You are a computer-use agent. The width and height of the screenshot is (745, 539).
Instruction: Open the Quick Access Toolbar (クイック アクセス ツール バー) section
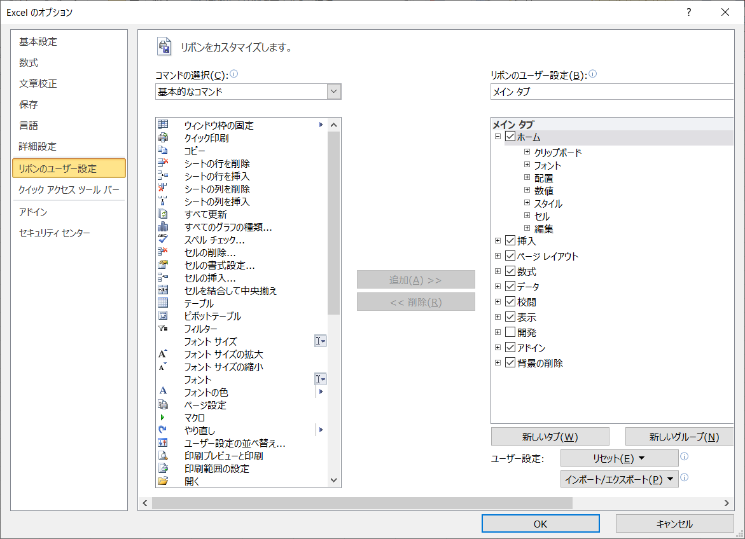point(69,189)
